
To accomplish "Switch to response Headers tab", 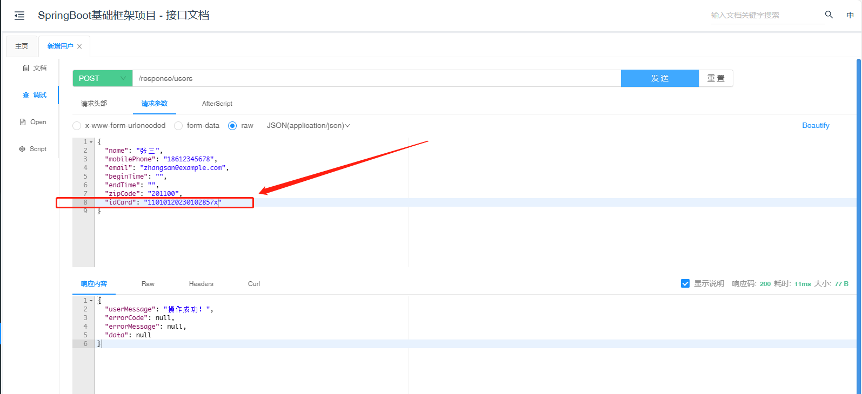I will tap(201, 284).
